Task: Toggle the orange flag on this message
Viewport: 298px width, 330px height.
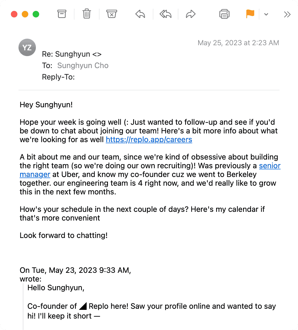Action: [x=250, y=14]
